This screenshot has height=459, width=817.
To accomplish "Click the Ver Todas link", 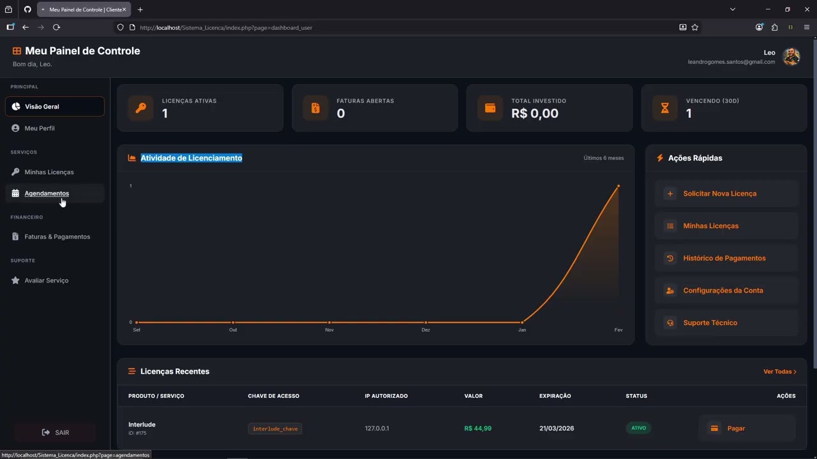I will [x=780, y=372].
